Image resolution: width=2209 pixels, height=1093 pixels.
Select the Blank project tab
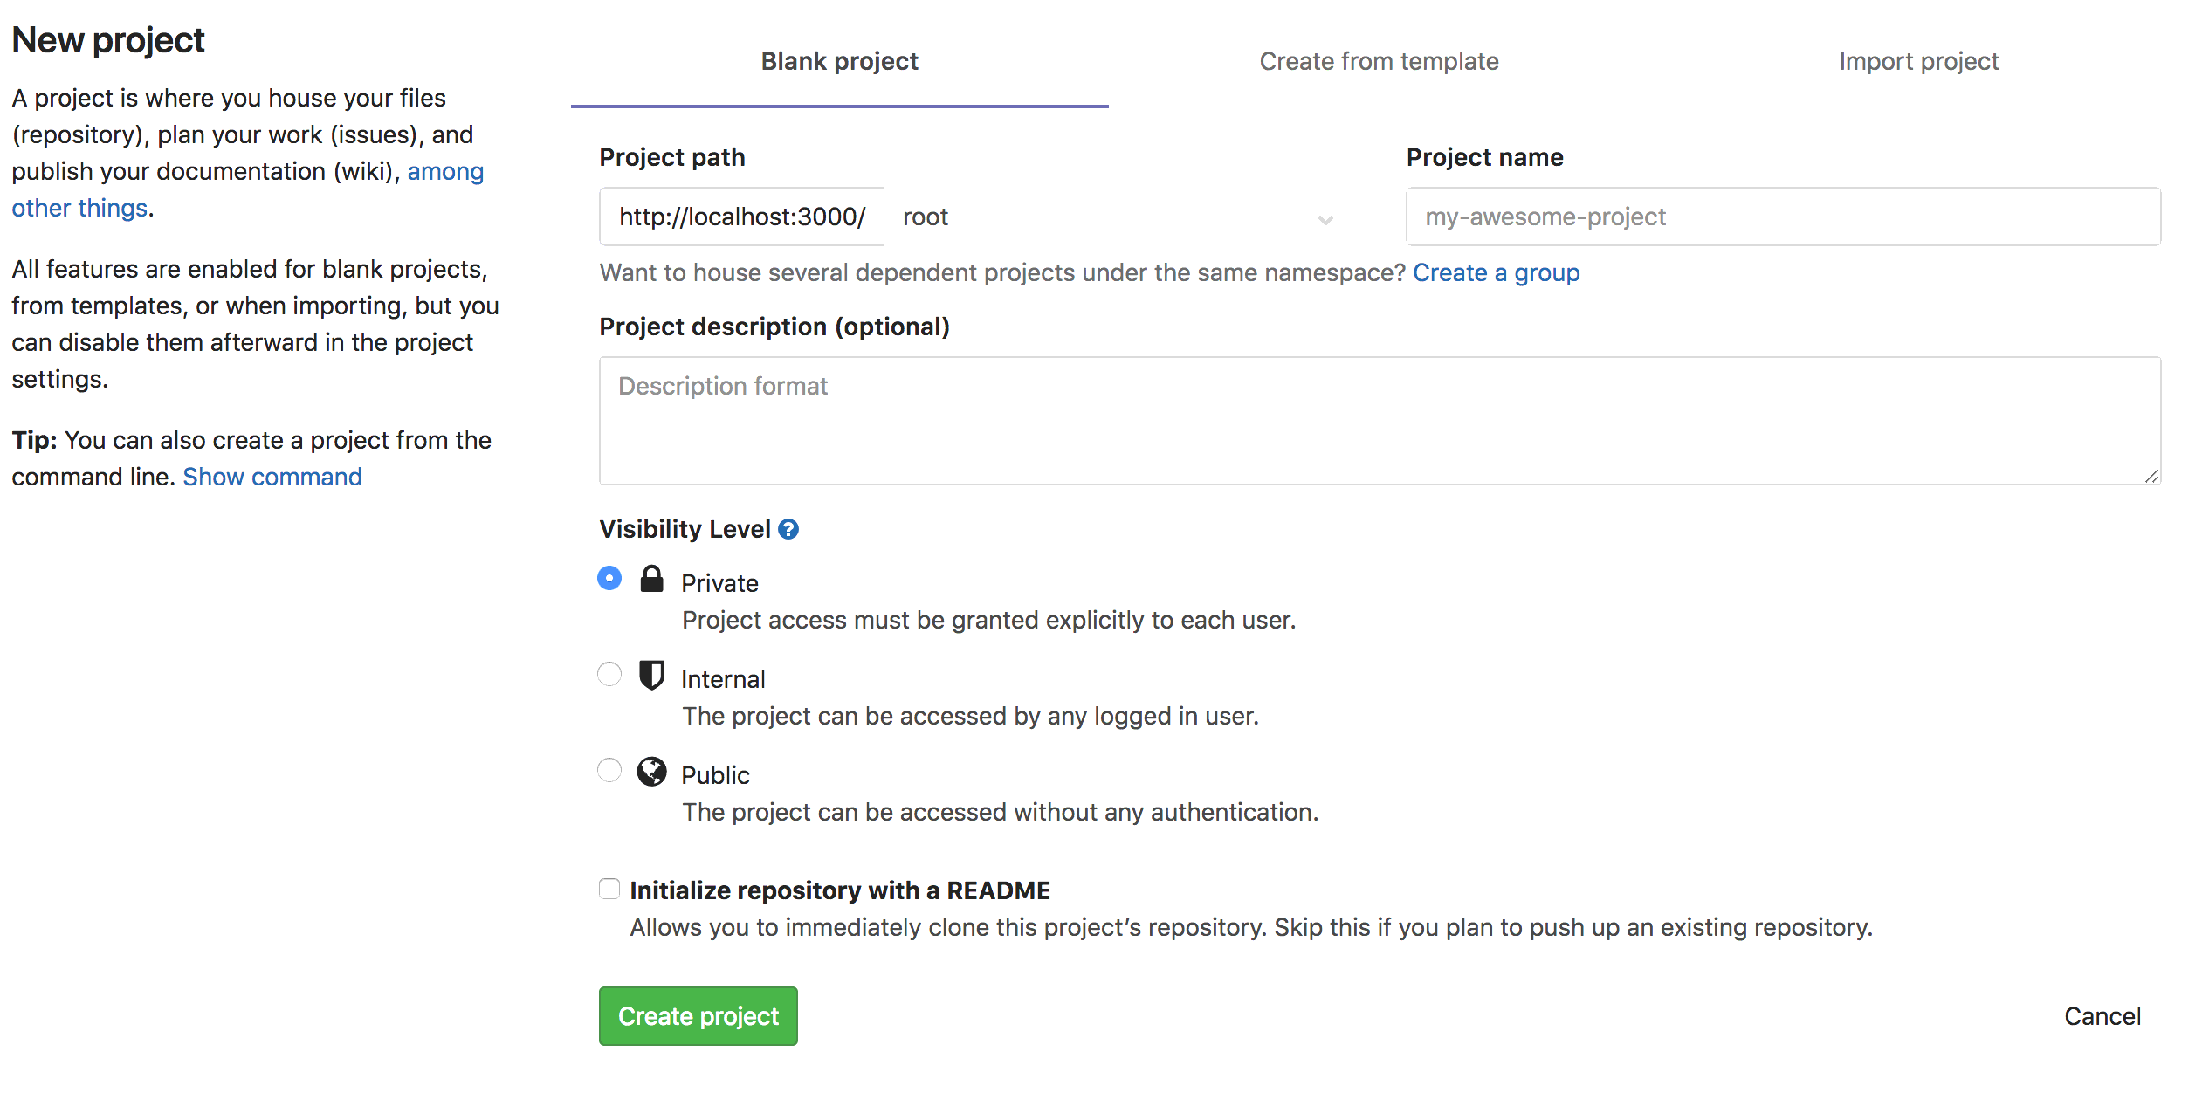coord(839,61)
